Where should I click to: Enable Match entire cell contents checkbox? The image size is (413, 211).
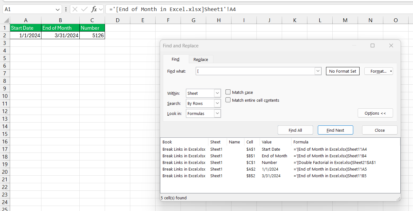[x=228, y=100]
